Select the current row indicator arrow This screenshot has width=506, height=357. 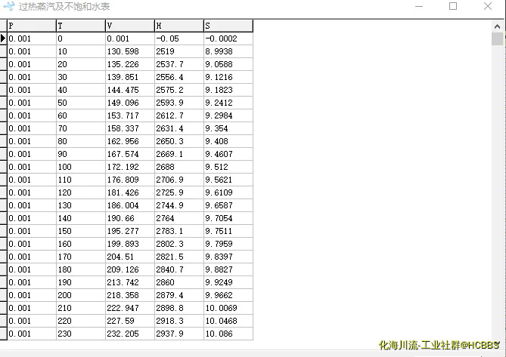click(3, 38)
